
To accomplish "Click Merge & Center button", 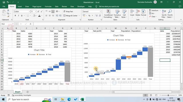I will pos(71,16).
